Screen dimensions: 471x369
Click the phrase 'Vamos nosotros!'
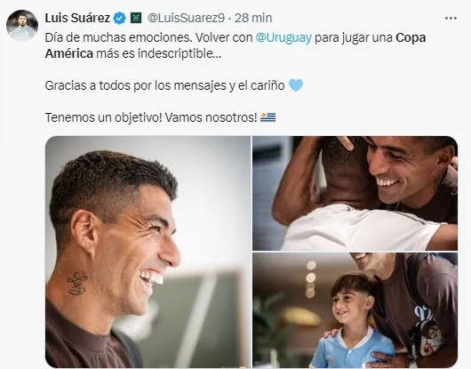coord(211,117)
